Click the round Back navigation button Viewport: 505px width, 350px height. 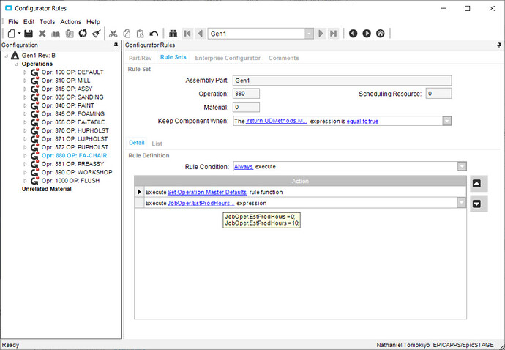click(x=353, y=33)
